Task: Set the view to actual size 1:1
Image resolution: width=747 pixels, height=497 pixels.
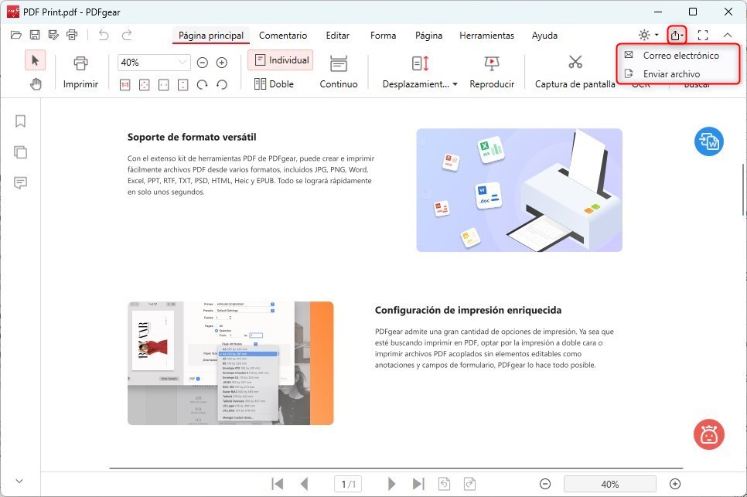Action: tap(124, 85)
